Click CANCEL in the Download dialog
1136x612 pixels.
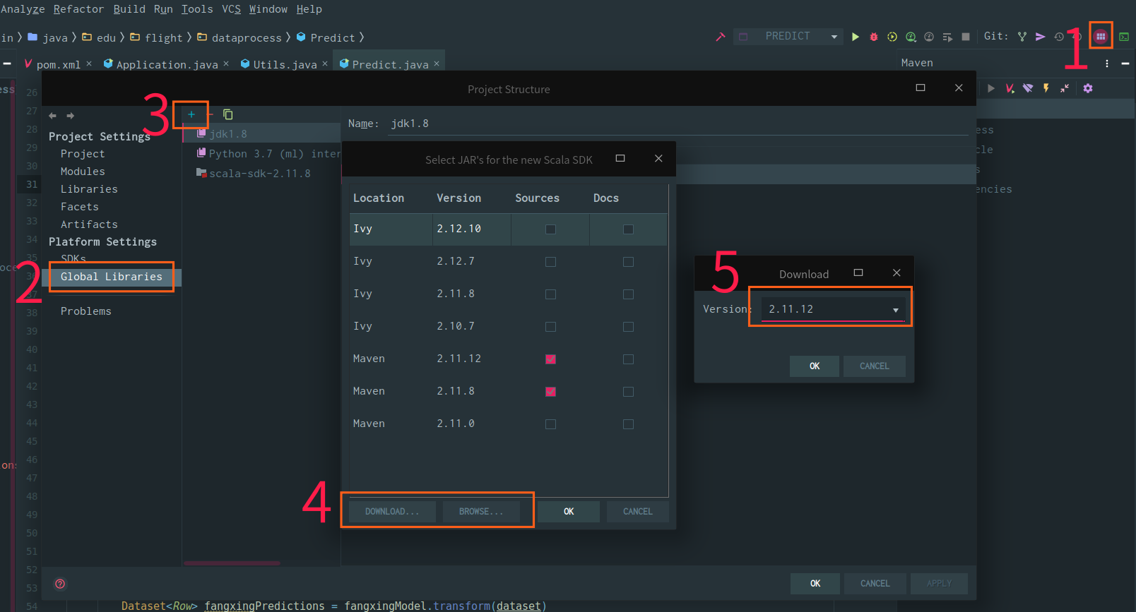point(875,366)
